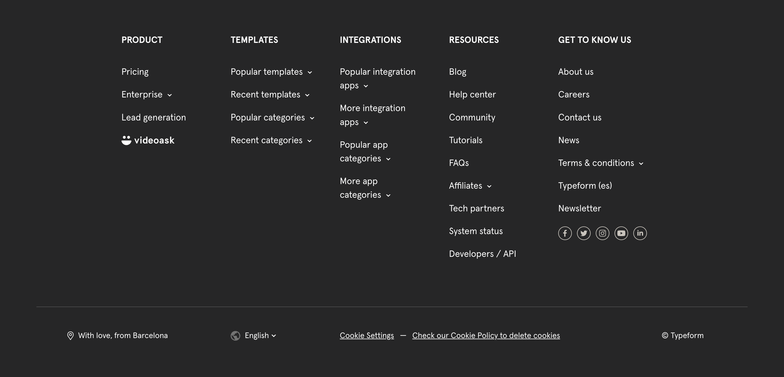Open Cookie Settings
This screenshot has width=784, height=377.
(367, 336)
